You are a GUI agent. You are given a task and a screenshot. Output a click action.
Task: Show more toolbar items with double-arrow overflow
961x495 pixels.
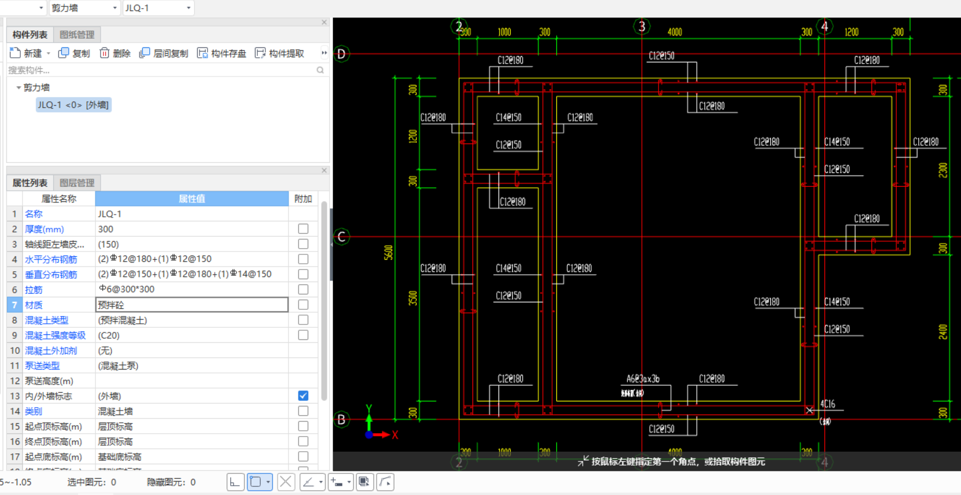324,53
